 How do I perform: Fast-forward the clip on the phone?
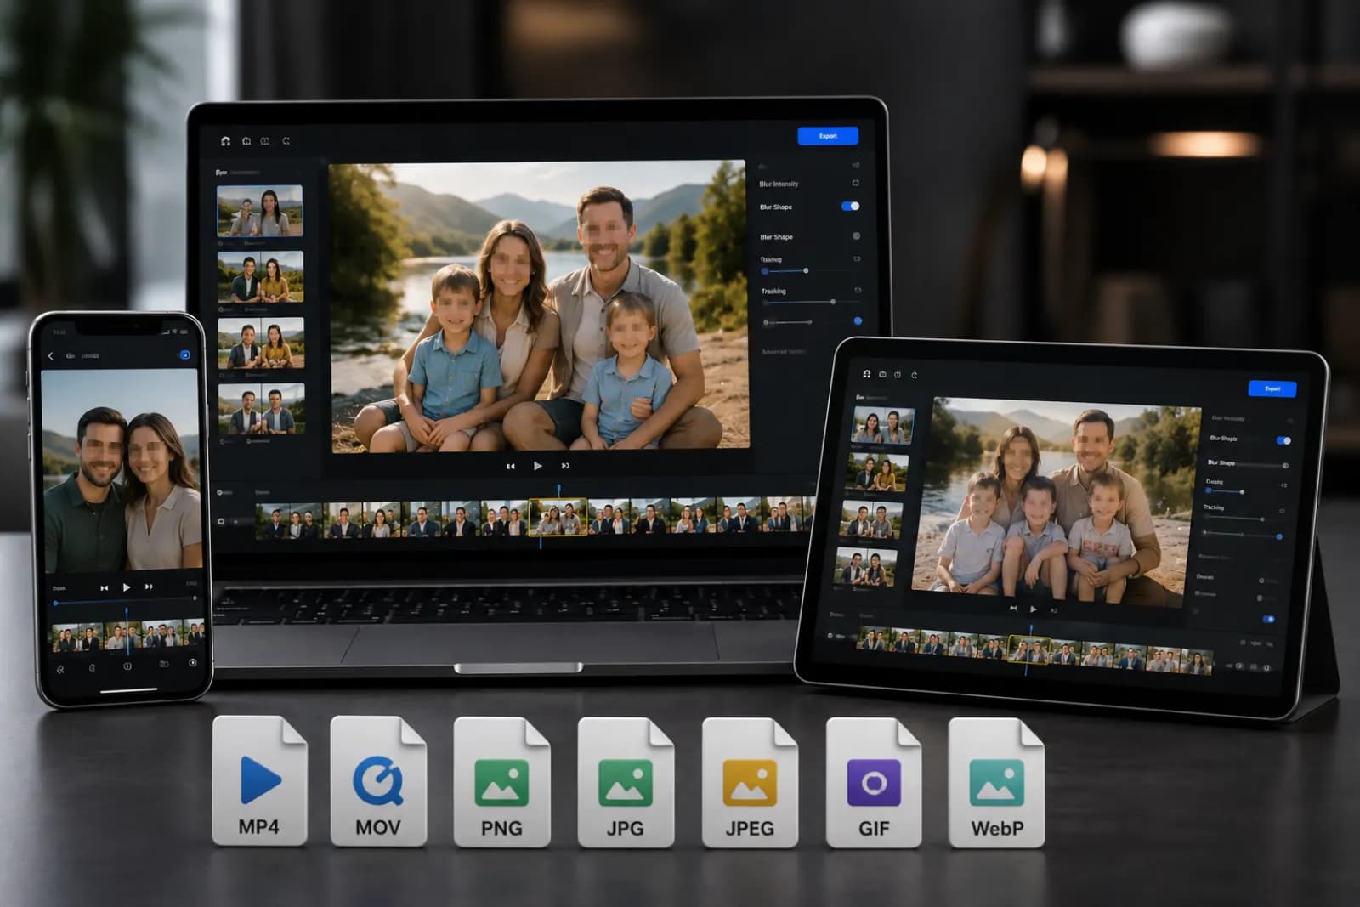[149, 587]
